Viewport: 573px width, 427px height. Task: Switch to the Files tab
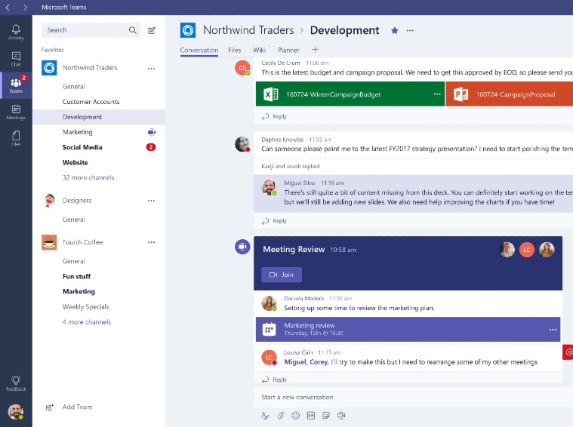[x=234, y=50]
